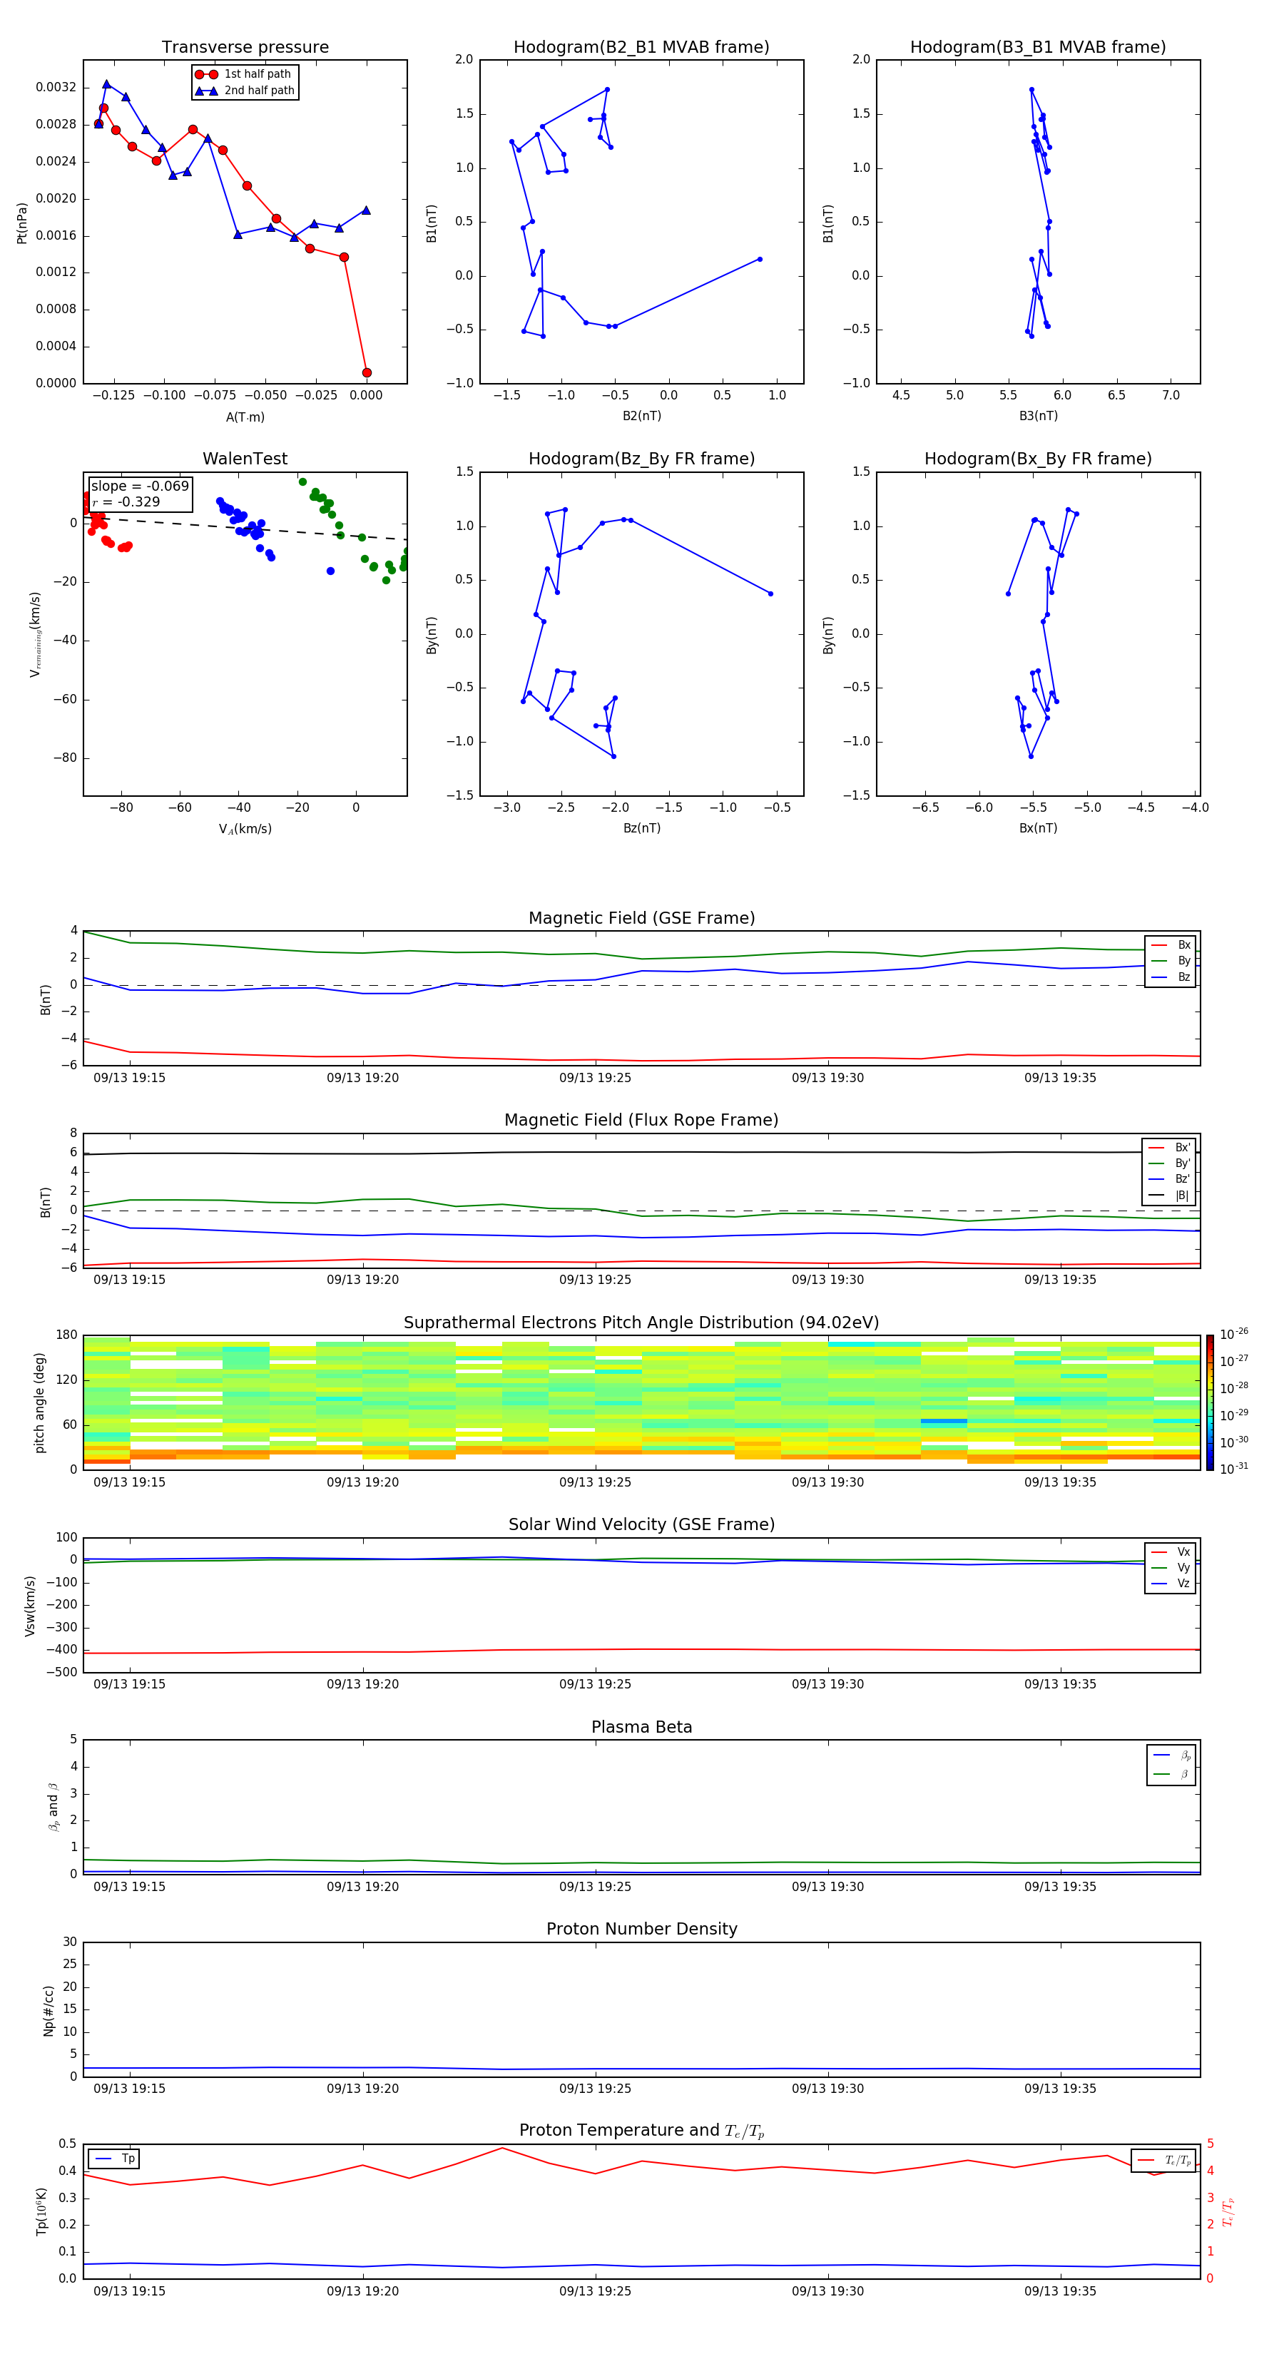Click the 'Transverse pressure' plot title
The width and height of the screenshot is (1284, 2354).
245,48
